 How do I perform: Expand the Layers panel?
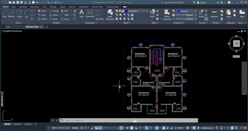[127, 23]
